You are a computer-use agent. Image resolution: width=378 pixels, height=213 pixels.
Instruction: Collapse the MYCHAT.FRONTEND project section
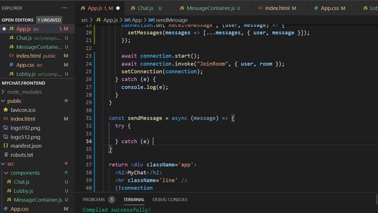click(24, 83)
